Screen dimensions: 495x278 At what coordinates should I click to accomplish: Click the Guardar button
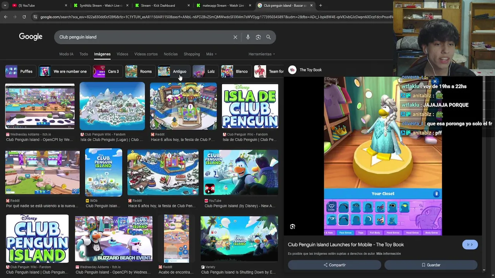431,265
